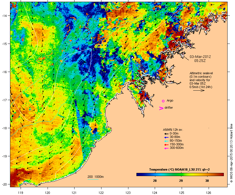This screenshot has width=235, height=195.
Task: Click the '30-80m' depth label
Action: coord(175,137)
